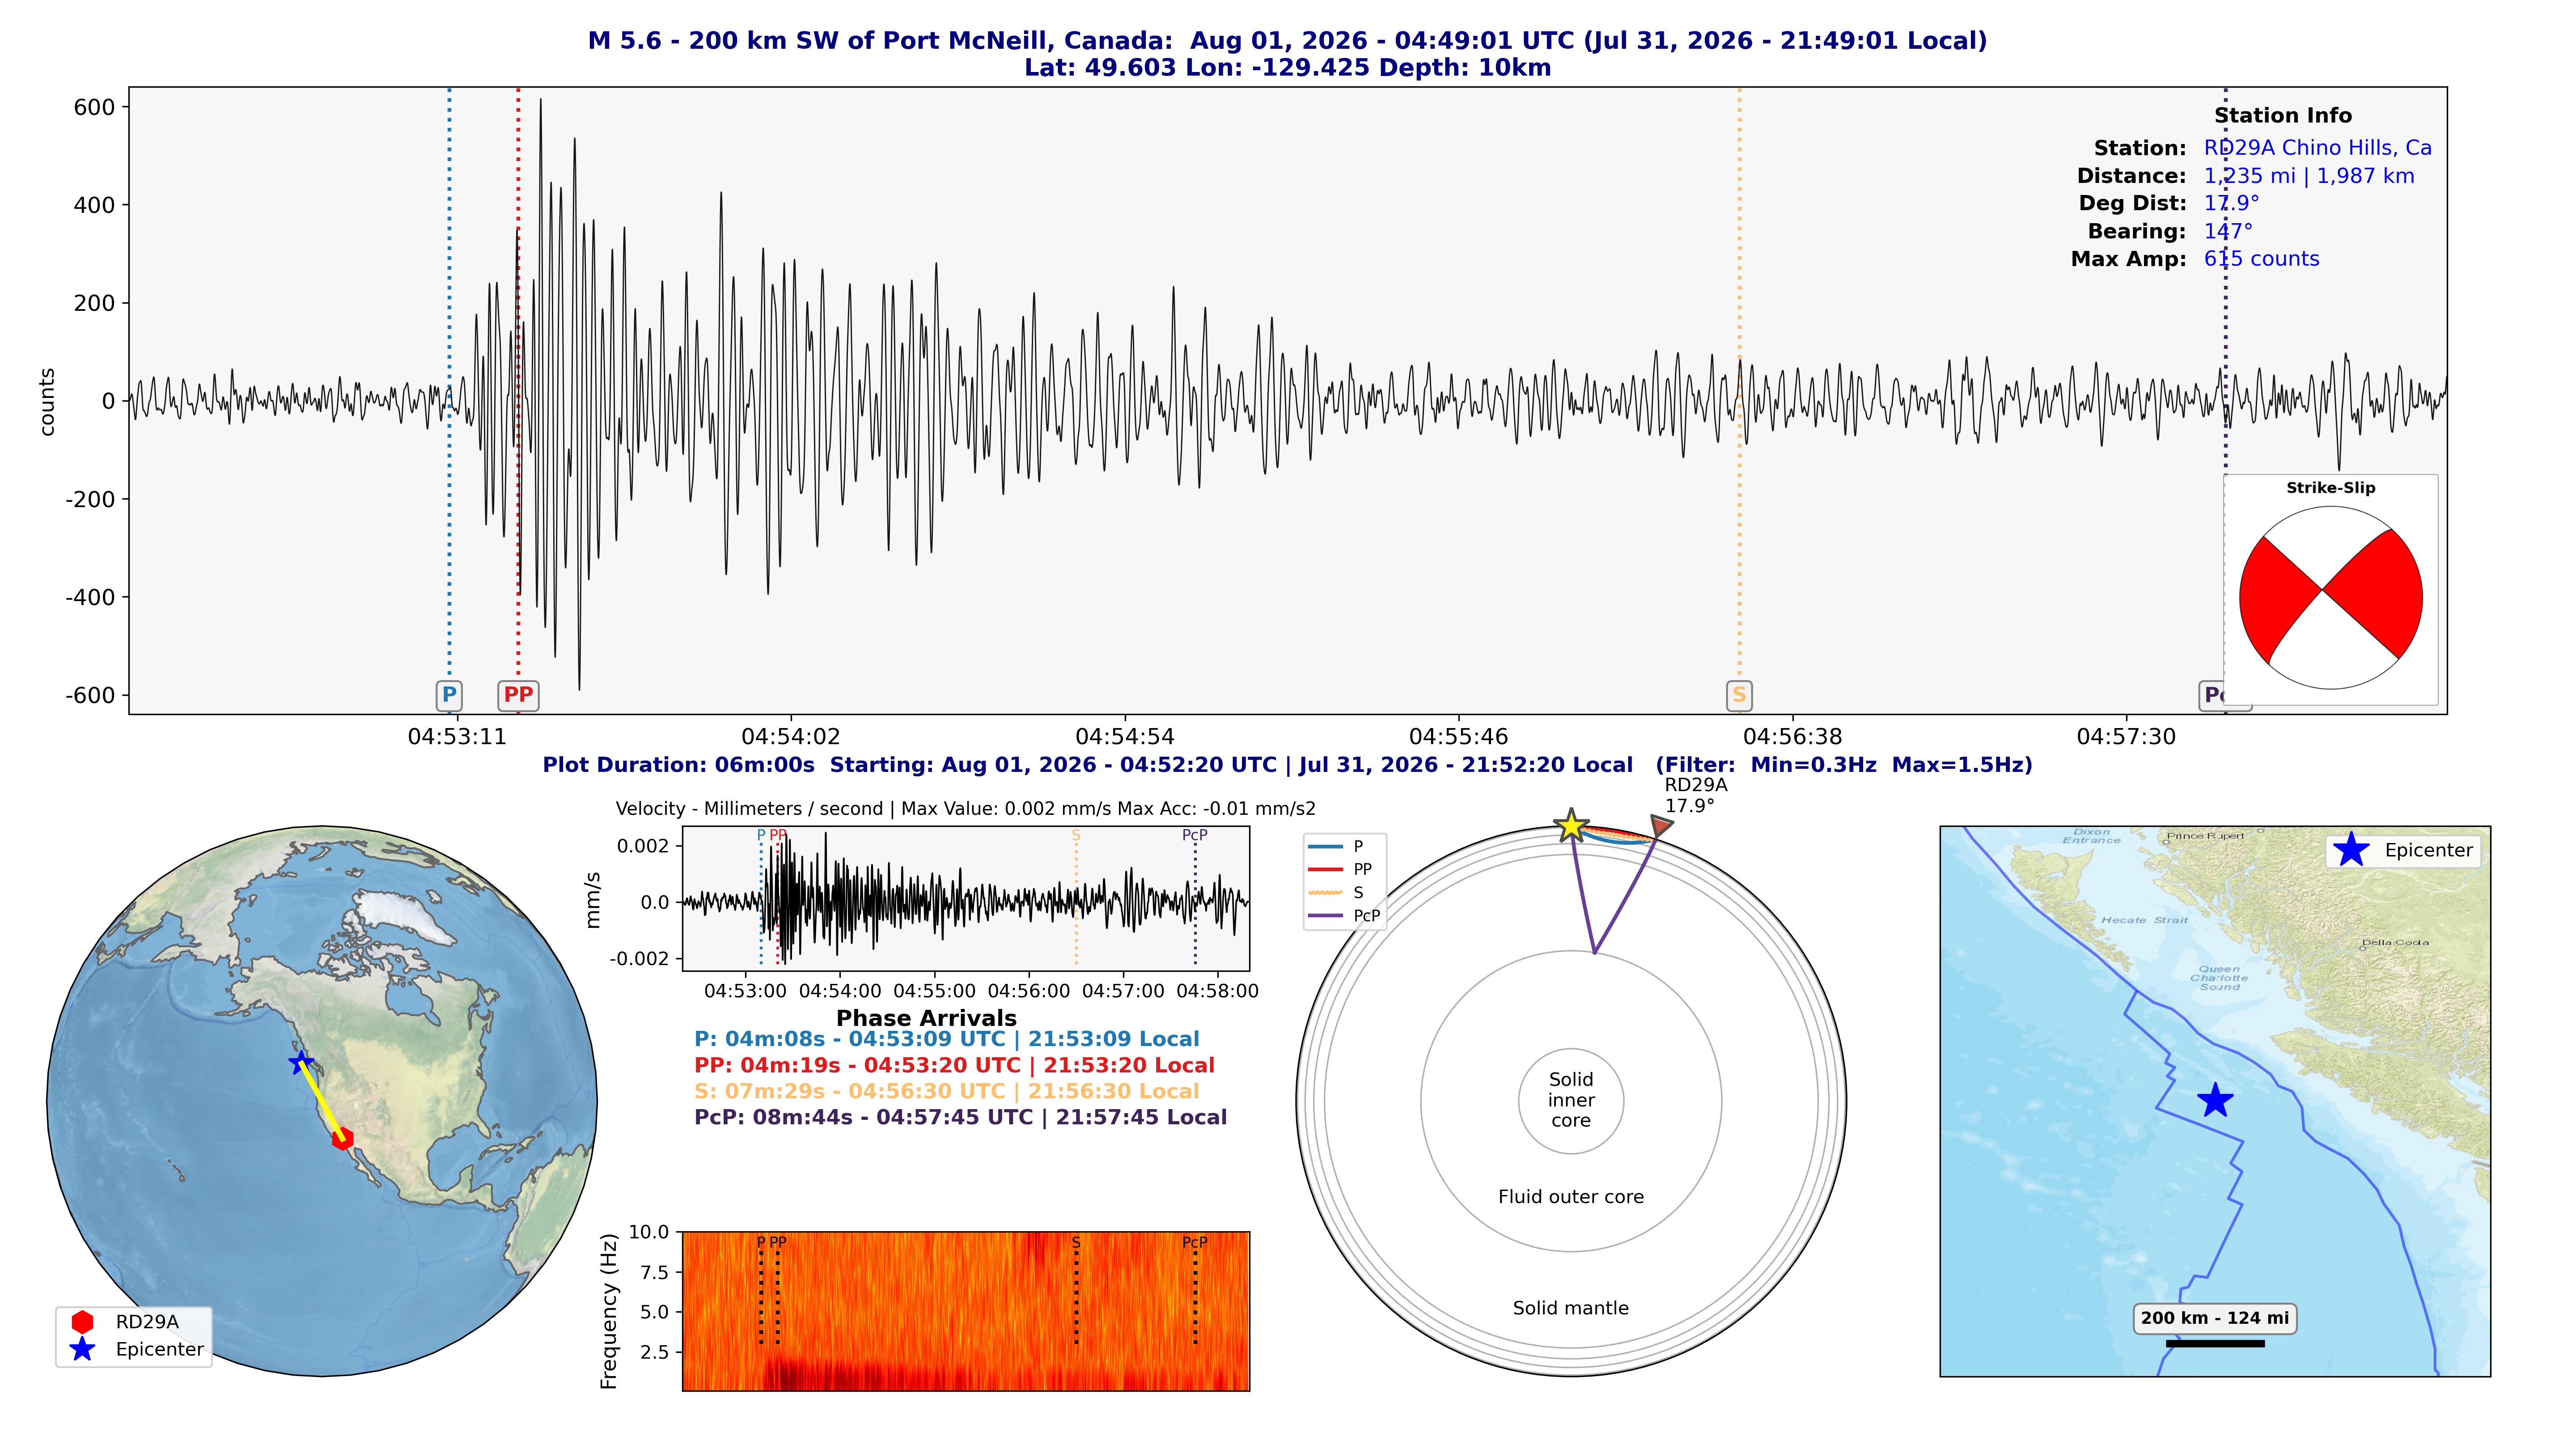
Task: Click the station name "RD29A Chino Hills, Ca"
Action: point(2318,148)
